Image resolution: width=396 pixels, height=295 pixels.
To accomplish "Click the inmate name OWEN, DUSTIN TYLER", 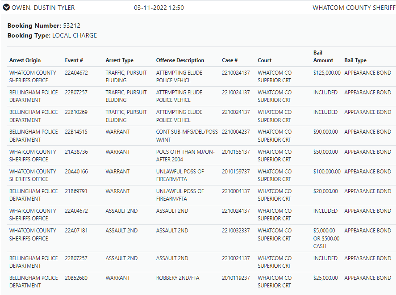I will click(43, 8).
